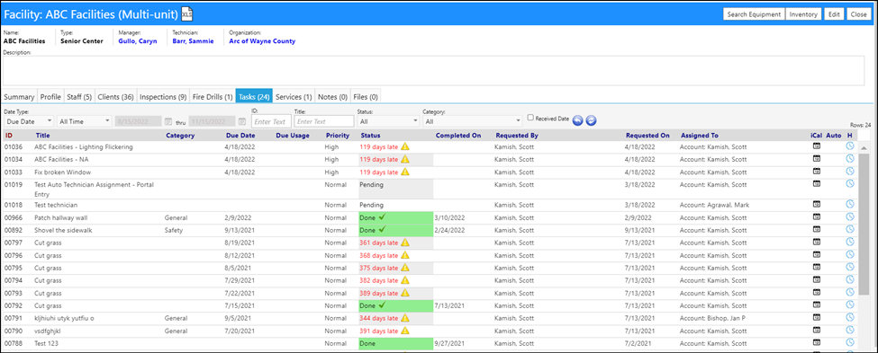The image size is (878, 353).
Task: Open the Date Type dropdown
Action: click(29, 120)
